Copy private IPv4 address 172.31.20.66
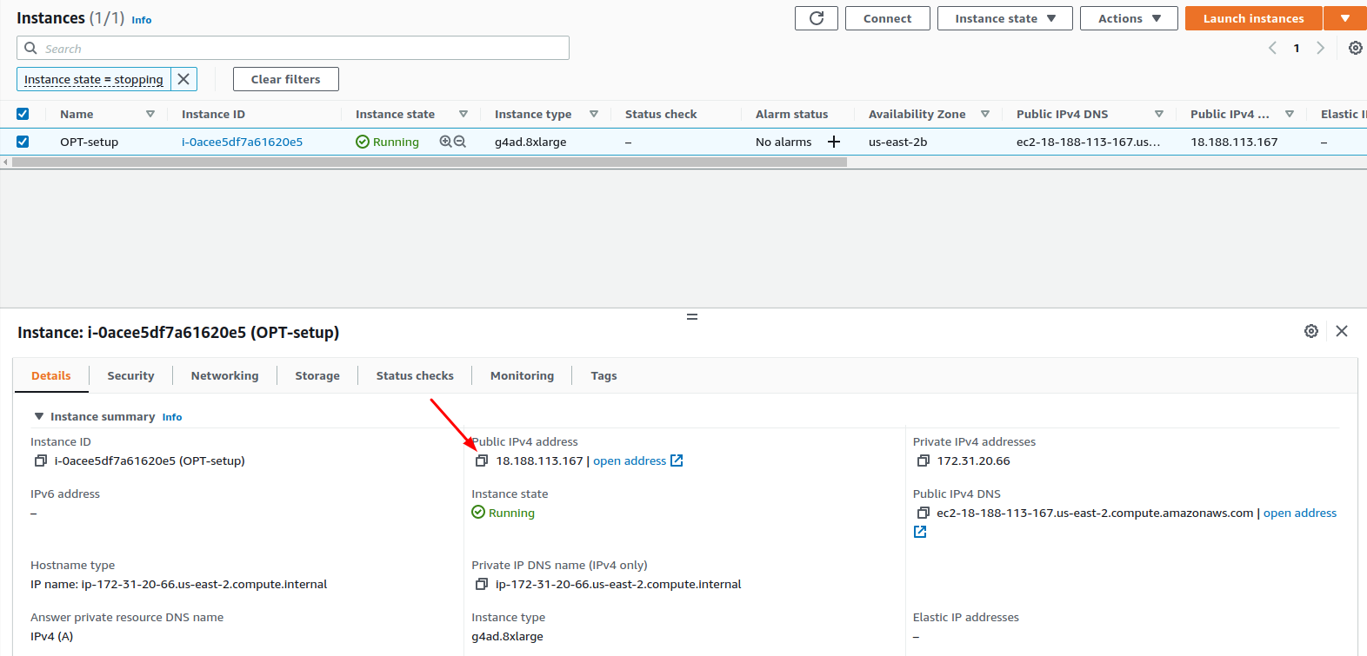 point(923,461)
